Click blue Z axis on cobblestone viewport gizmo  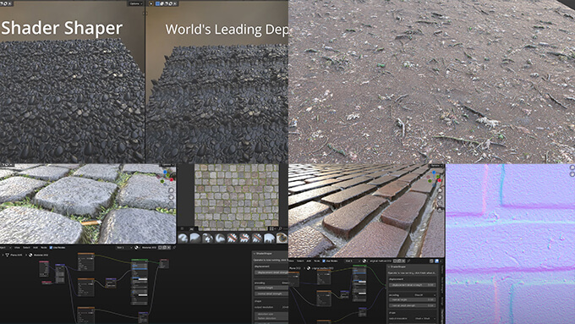click(165, 172)
